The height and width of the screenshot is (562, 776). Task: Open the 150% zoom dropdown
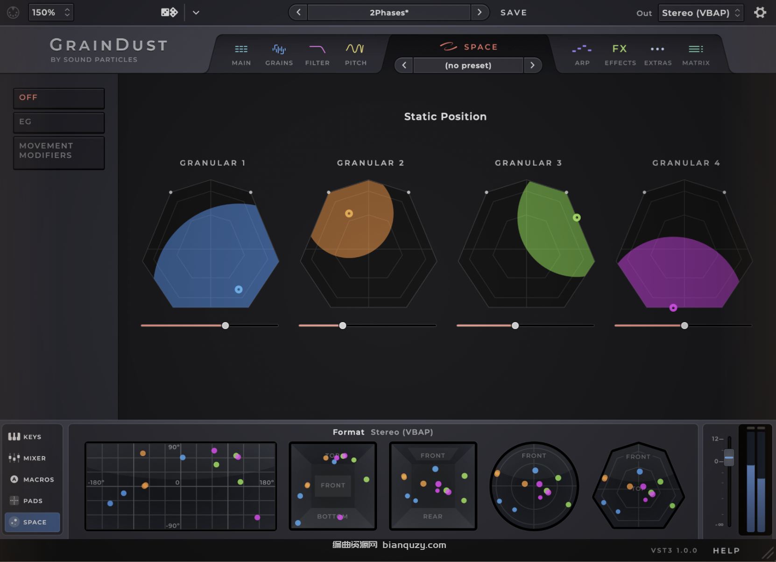[x=51, y=13]
